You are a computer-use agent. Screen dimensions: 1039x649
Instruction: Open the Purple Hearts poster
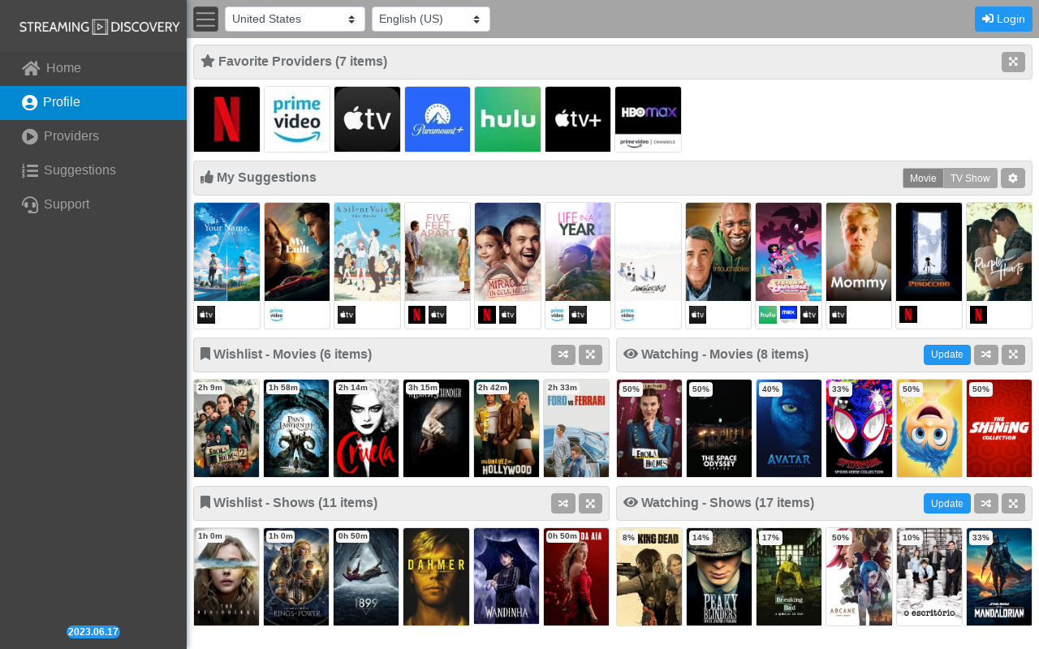point(999,251)
